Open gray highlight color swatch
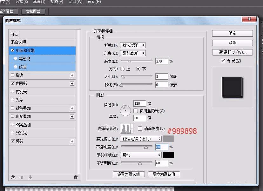 pos(168,139)
